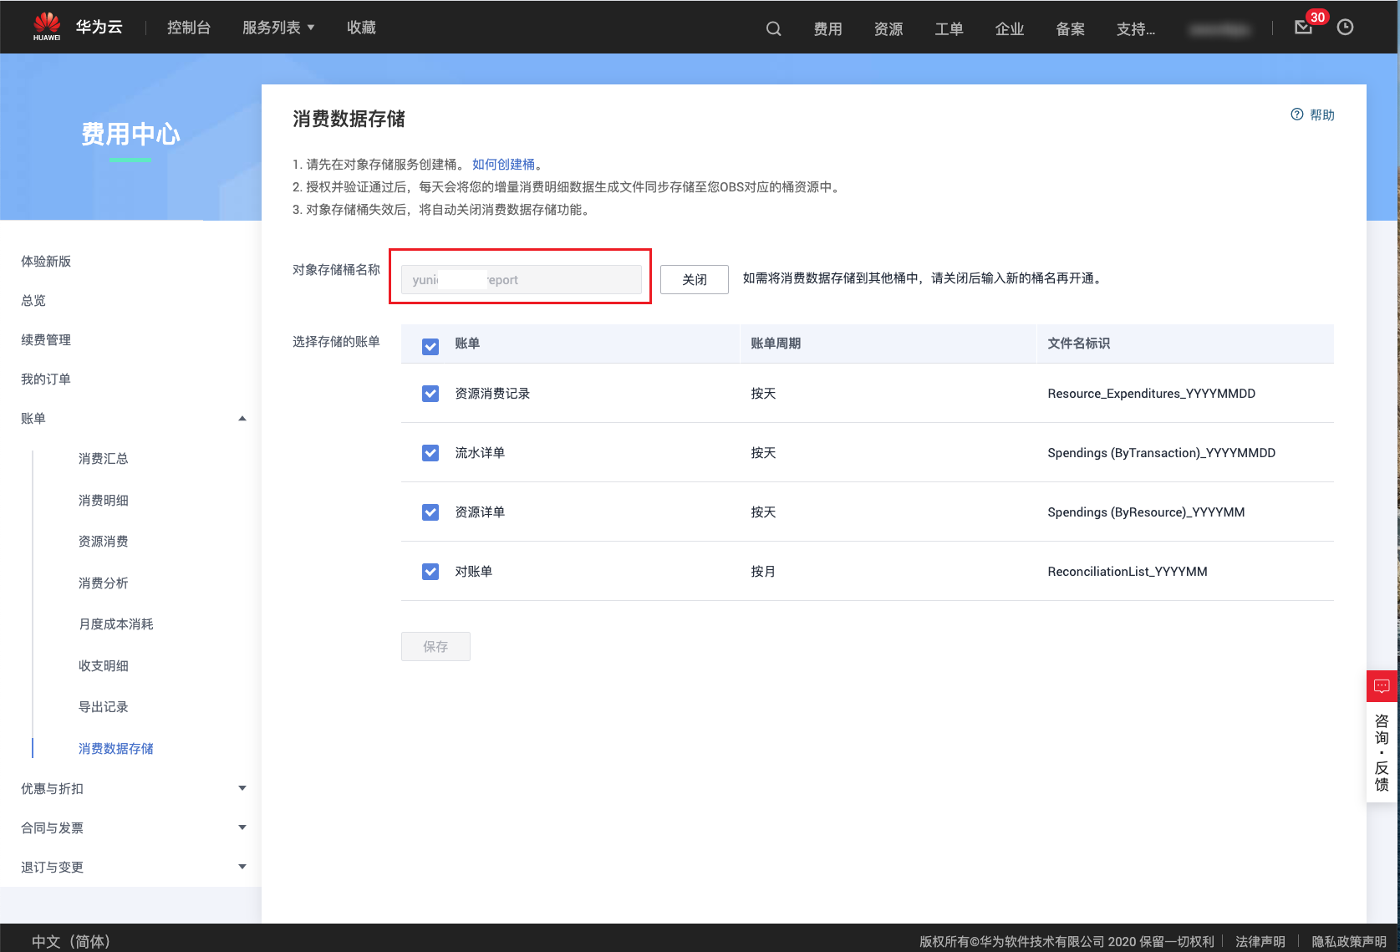
Task: Toggle the 对账单 checkbox
Action: point(430,572)
